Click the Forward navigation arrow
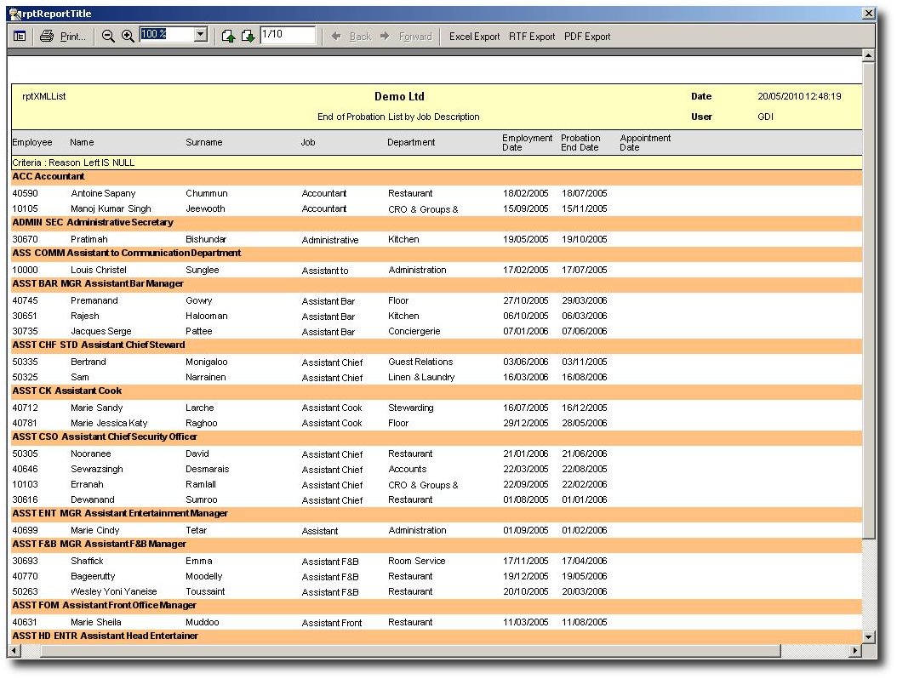Viewport: 897px width, 679px height. [x=406, y=37]
